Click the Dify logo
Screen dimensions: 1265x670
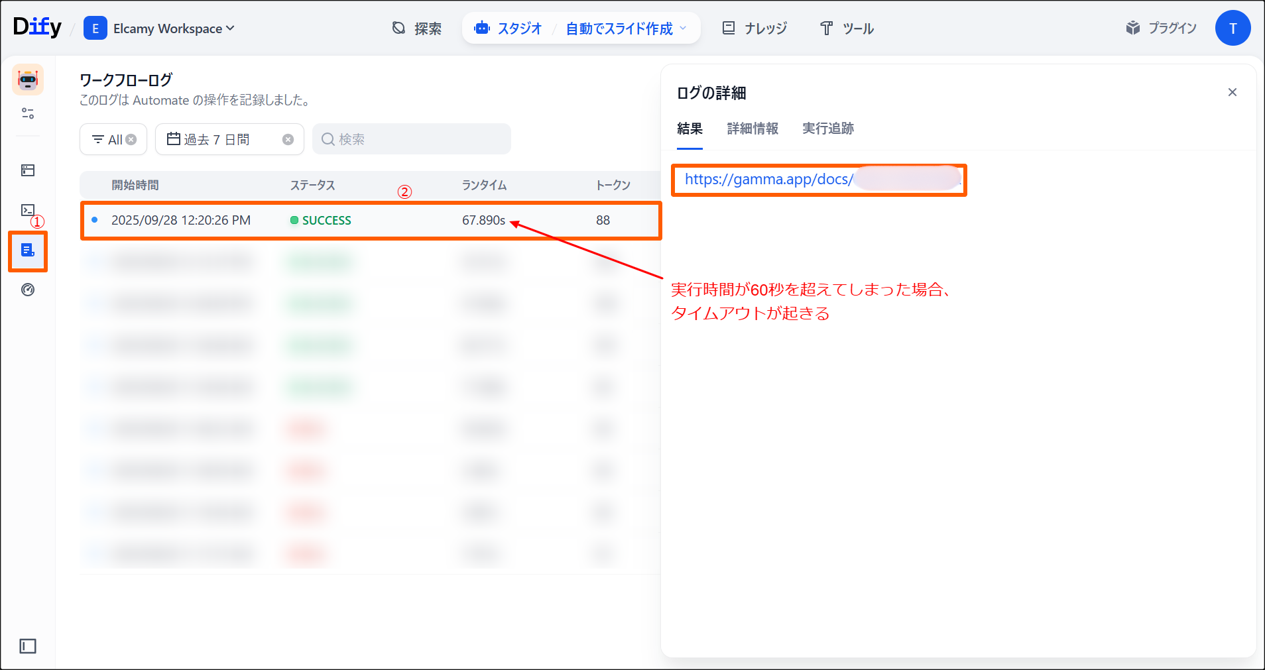tap(37, 27)
